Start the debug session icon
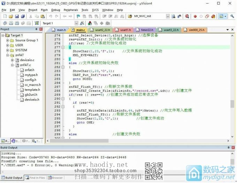Screen dimensions: 237x183 tap(187, 16)
